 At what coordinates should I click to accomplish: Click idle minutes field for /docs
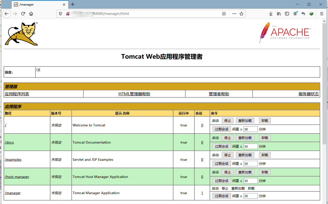[251, 146]
